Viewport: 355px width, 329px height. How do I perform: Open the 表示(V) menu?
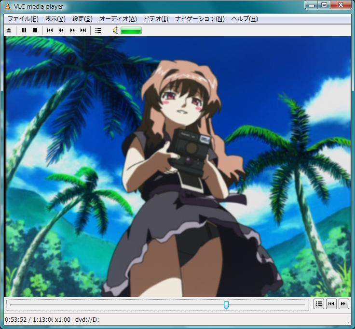[55, 19]
